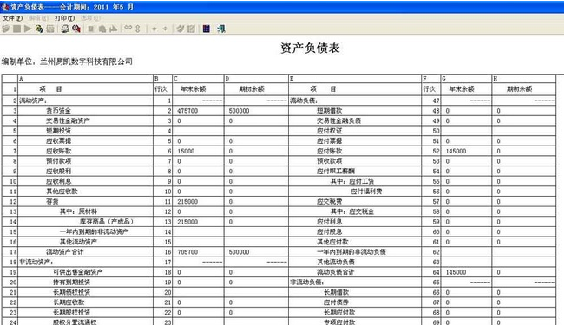Open the greyed-out 选项 menu
Viewport: 565px width, 325px height.
click(90, 18)
